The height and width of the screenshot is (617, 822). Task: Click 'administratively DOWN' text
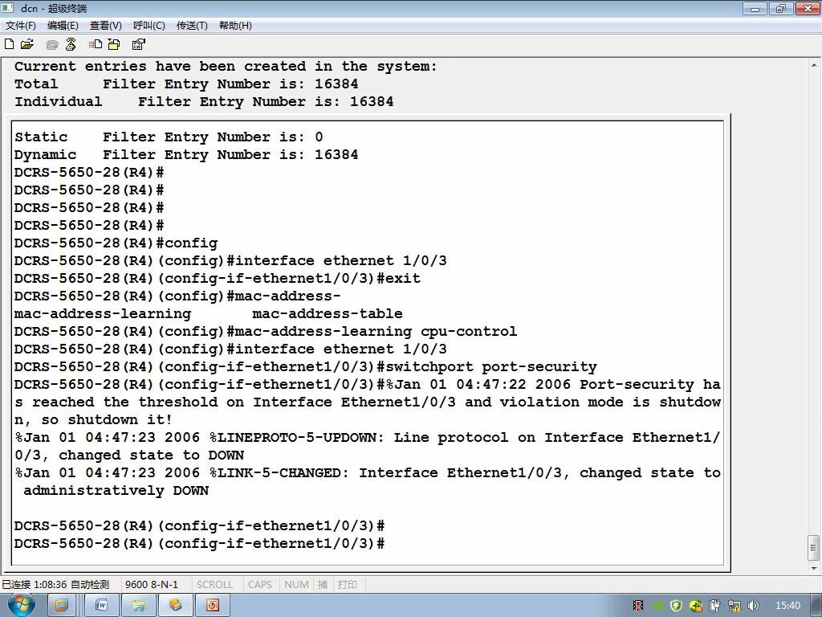(x=116, y=491)
